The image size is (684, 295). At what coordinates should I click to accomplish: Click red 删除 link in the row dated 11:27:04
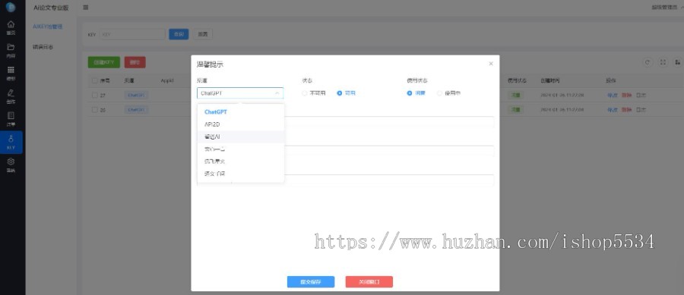[x=626, y=110]
